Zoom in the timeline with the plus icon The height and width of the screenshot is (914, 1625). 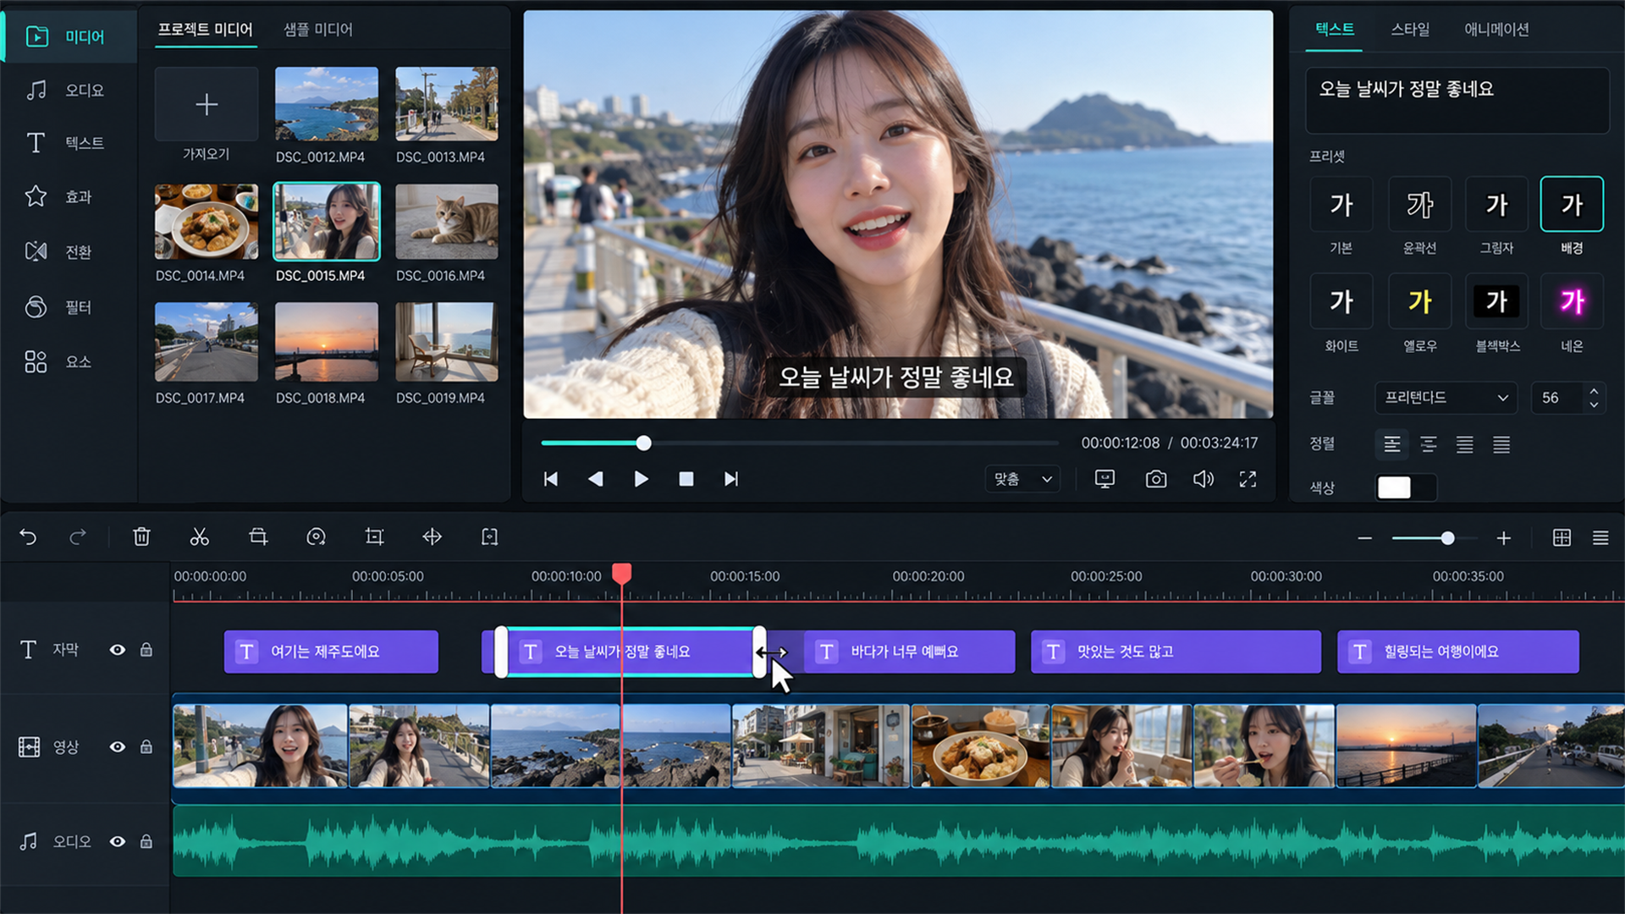click(1504, 538)
